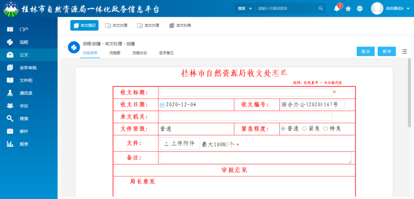Click the form title 桂林市自然资源局收文处理单
The width and height of the screenshot is (414, 199).
tap(235, 73)
